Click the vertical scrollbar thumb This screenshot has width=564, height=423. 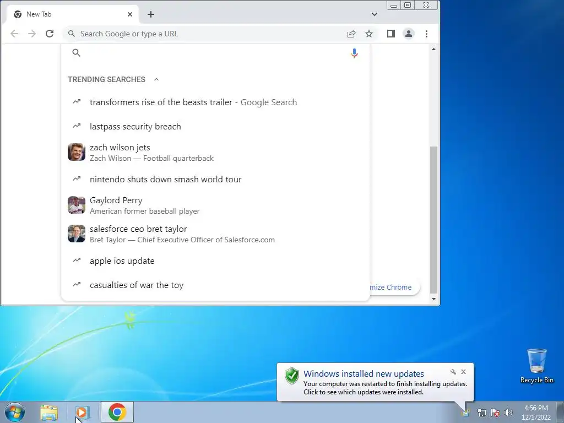pyautogui.click(x=434, y=219)
